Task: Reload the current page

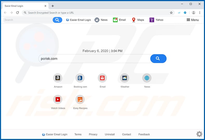Action: [18, 13]
